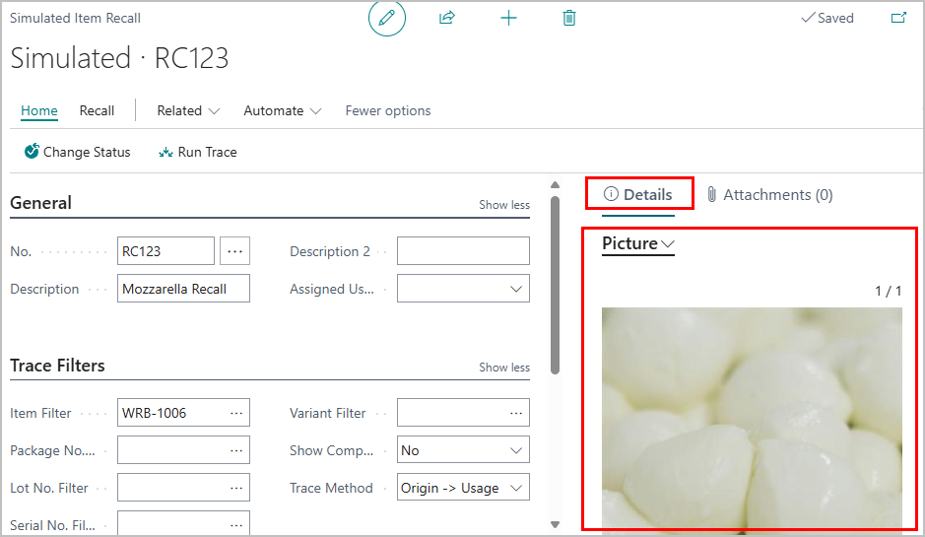This screenshot has height=537, width=925.
Task: Click the share icon in header
Action: pyautogui.click(x=447, y=18)
